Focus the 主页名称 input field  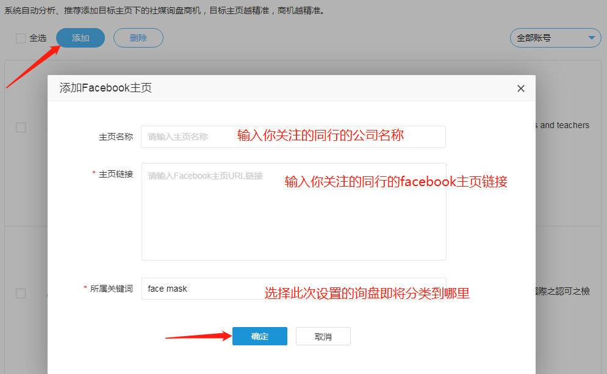click(293, 137)
